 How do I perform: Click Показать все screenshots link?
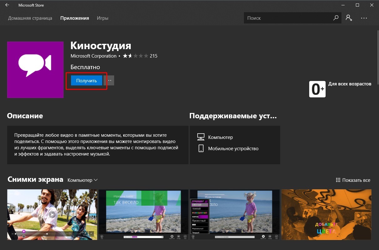click(x=353, y=180)
